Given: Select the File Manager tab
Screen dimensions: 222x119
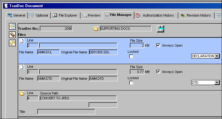Looking at the screenshot, I should (119, 15).
